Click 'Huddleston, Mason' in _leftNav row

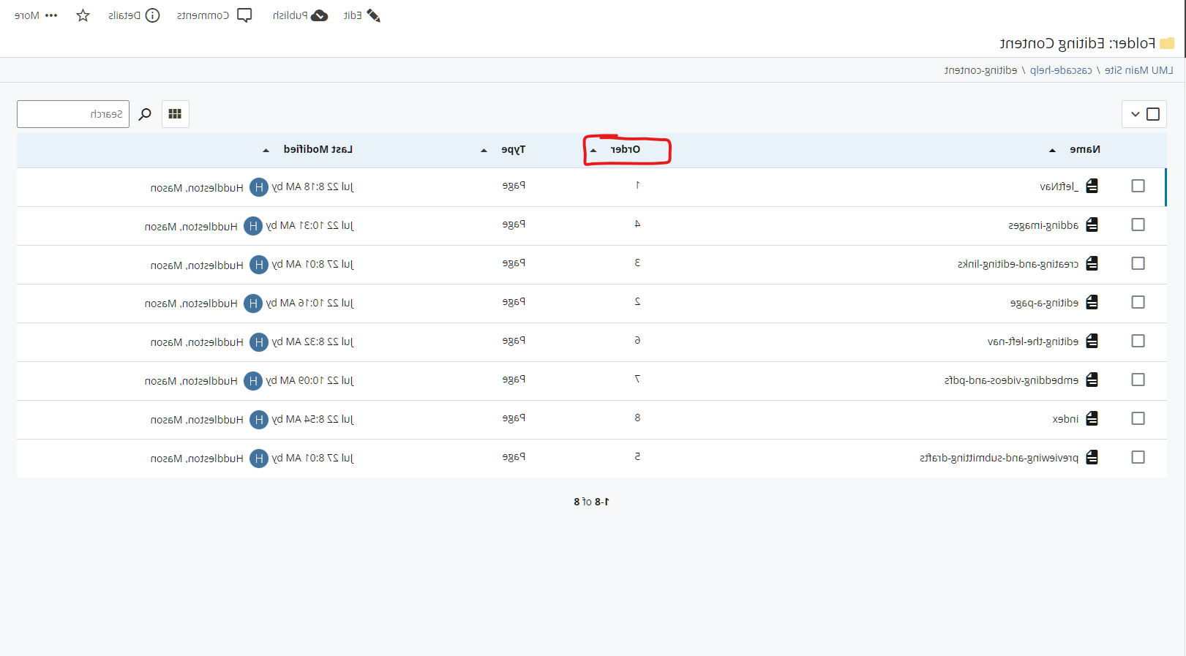point(197,188)
